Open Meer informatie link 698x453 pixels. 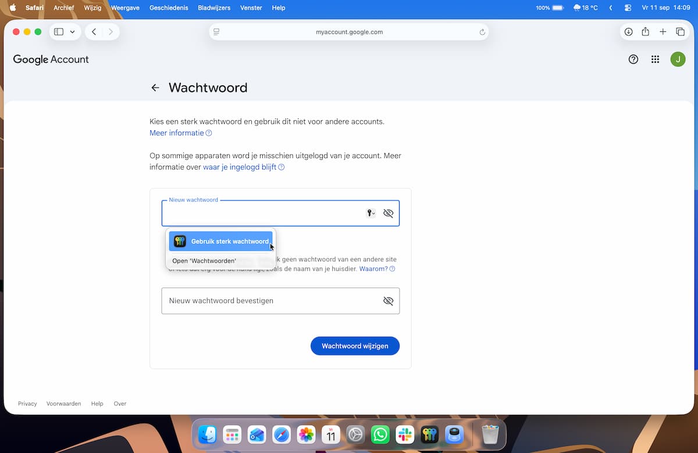pos(180,133)
